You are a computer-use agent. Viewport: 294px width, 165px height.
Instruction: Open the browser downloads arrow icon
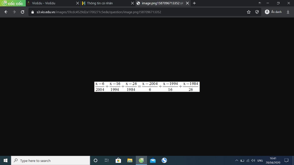click(x=288, y=12)
